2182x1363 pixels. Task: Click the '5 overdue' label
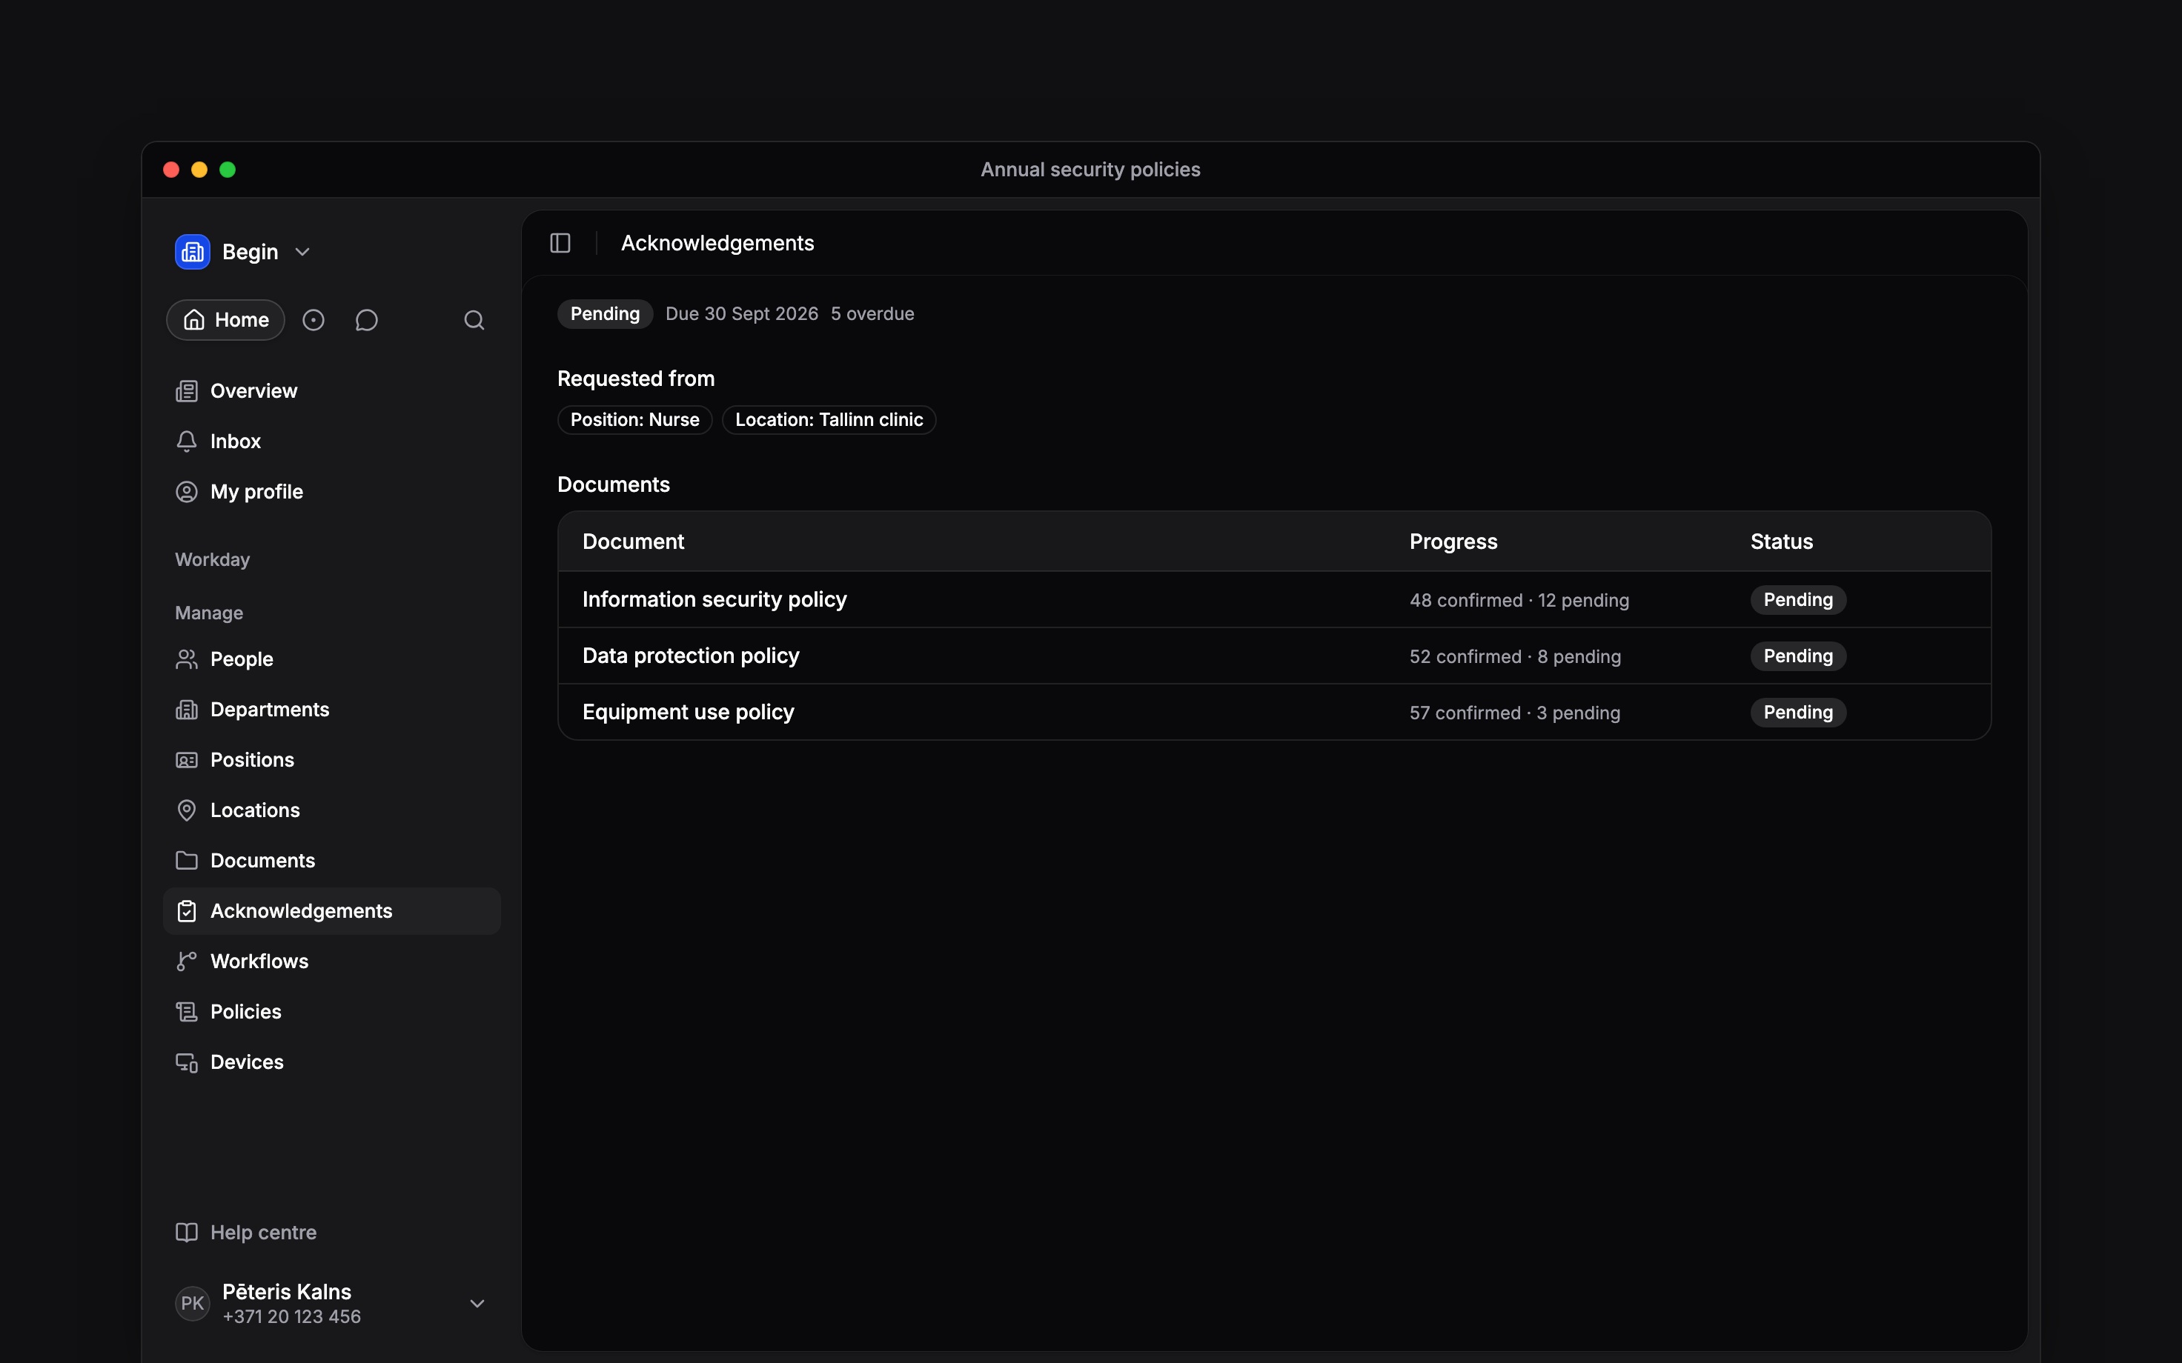point(872,313)
